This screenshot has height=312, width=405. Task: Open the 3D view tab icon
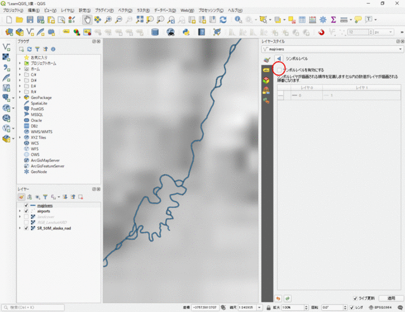coord(266,81)
